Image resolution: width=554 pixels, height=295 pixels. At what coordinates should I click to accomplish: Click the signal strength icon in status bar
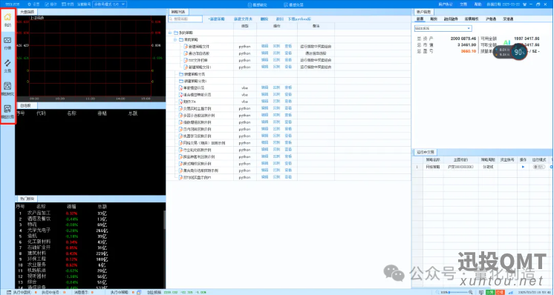point(510,292)
